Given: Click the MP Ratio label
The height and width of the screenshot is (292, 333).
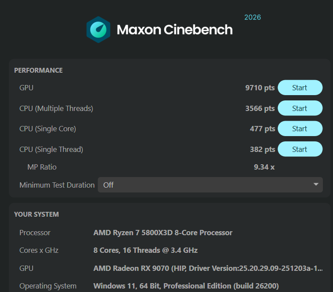Looking at the screenshot, I should (42, 167).
